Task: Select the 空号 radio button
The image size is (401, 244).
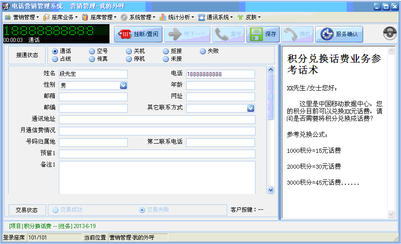Action: pyautogui.click(x=92, y=52)
